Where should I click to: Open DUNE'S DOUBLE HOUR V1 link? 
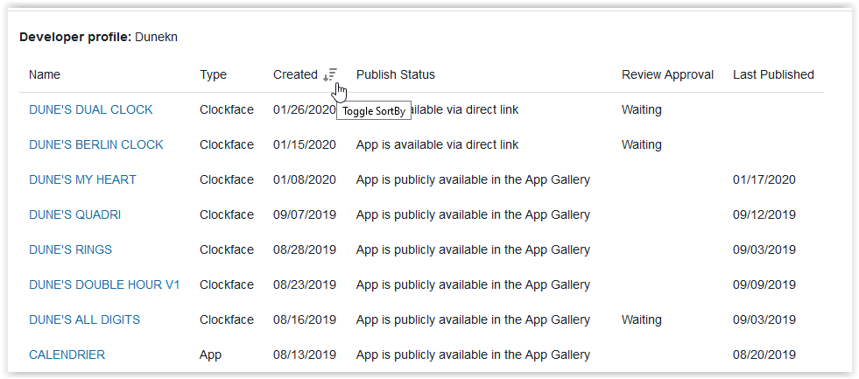coord(104,284)
